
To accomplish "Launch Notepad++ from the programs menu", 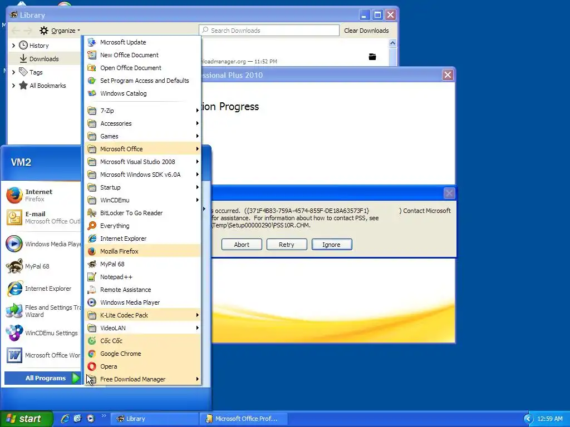I will (142, 277).
